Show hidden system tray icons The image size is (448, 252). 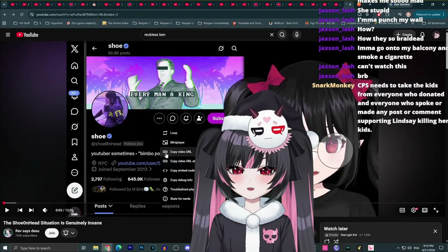click(398, 248)
